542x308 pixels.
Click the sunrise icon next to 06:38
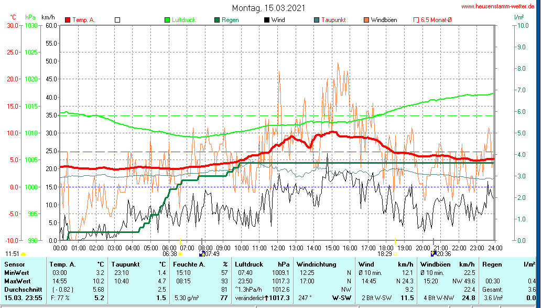[x=180, y=254]
